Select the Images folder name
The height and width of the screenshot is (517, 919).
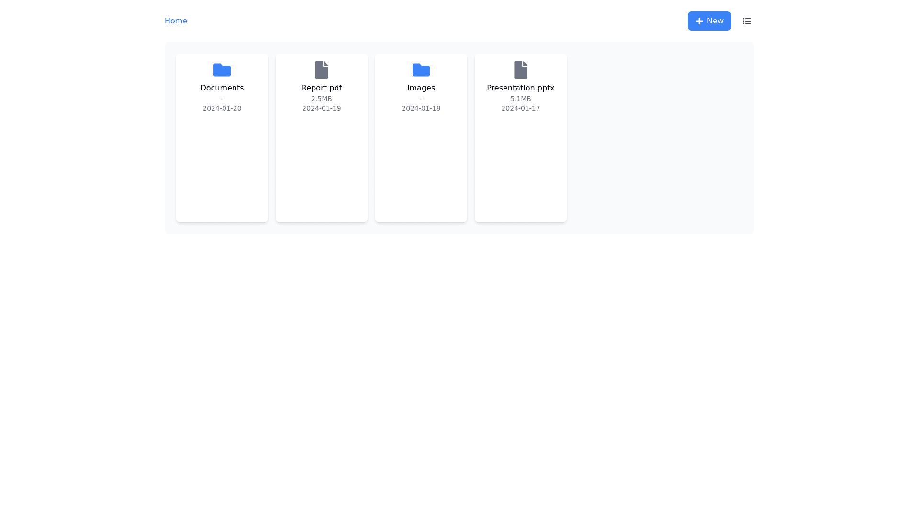(421, 88)
